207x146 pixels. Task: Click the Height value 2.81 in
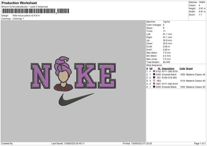tap(202, 8)
